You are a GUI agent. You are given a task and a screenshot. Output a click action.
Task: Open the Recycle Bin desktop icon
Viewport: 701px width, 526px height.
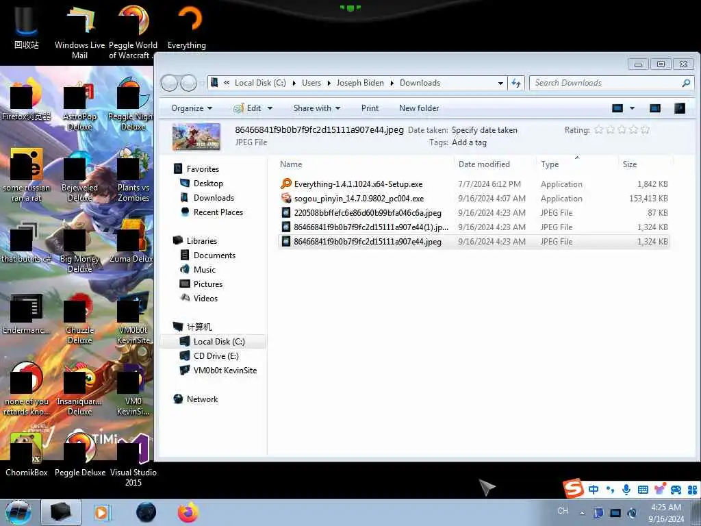26,27
